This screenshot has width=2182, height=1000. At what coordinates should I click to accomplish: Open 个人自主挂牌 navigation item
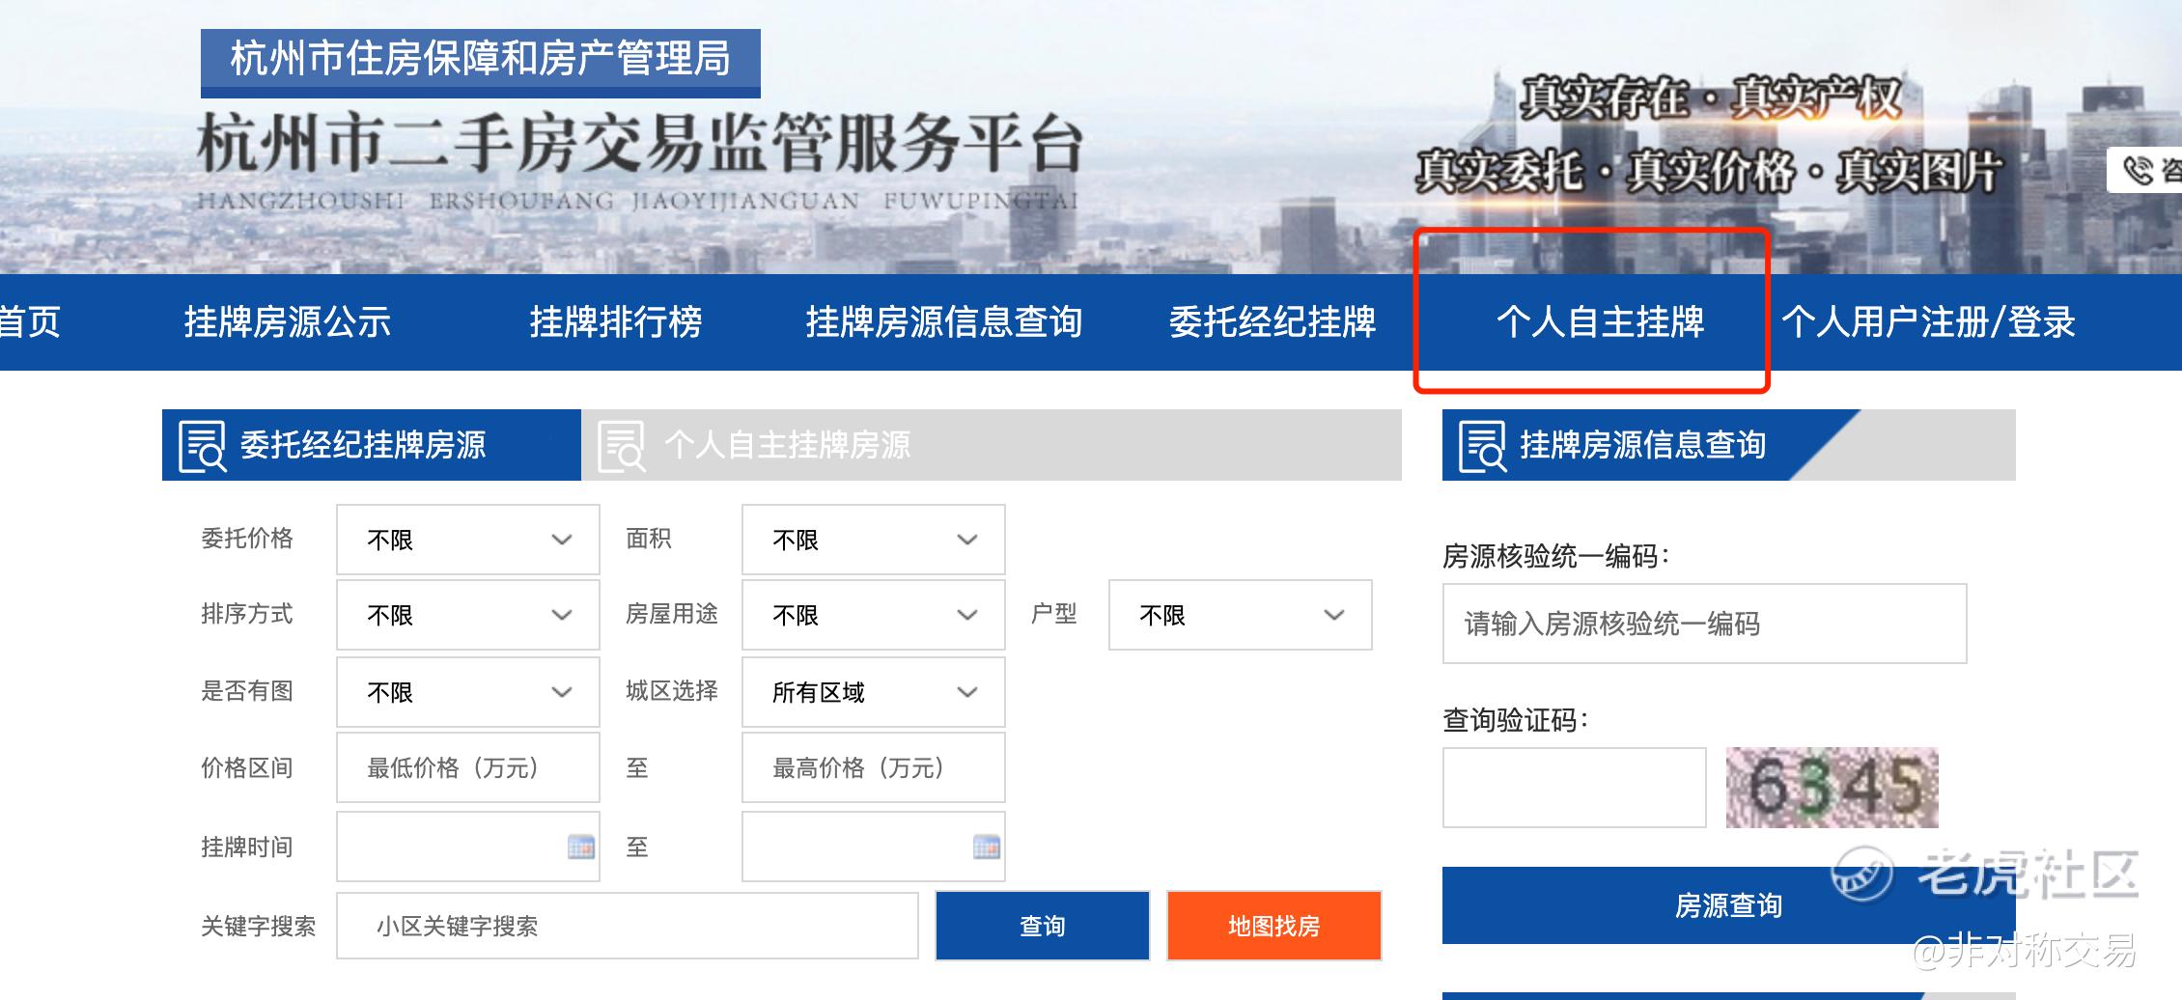pyautogui.click(x=1601, y=322)
